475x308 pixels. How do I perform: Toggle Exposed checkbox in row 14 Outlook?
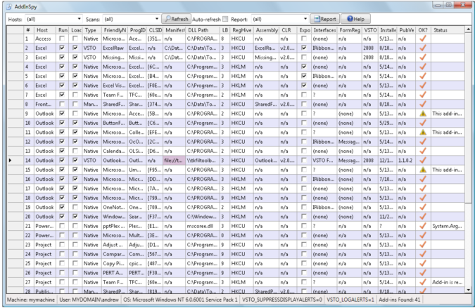[x=304, y=161]
